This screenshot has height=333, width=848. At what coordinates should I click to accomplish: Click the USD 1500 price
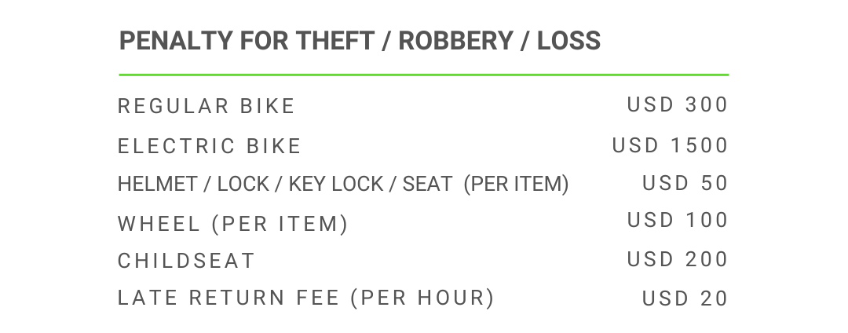(671, 145)
